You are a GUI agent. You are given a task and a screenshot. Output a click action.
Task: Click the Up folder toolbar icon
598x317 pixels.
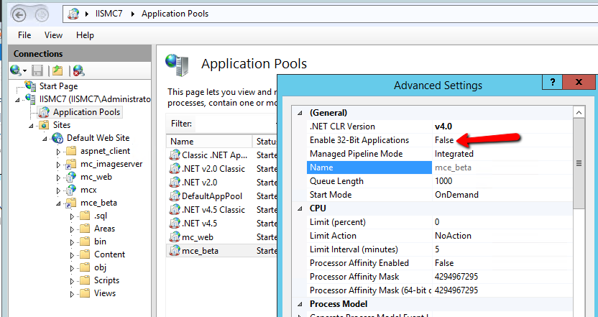(x=57, y=70)
